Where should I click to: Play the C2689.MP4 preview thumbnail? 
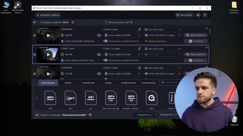pyautogui.click(x=48, y=74)
